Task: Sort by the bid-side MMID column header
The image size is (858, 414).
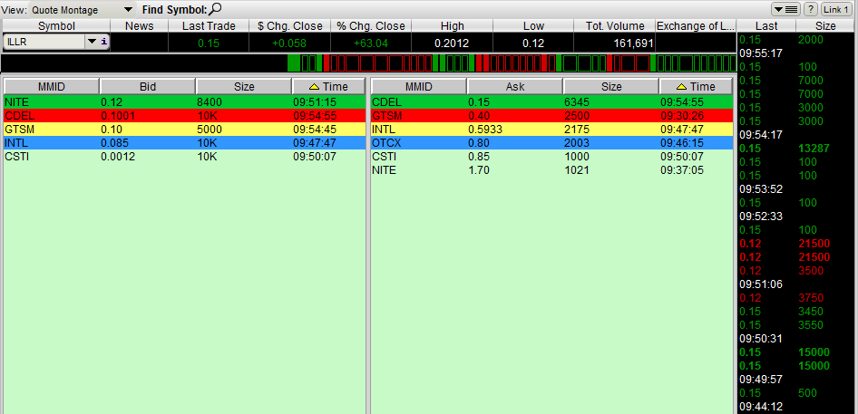Action: (x=52, y=86)
